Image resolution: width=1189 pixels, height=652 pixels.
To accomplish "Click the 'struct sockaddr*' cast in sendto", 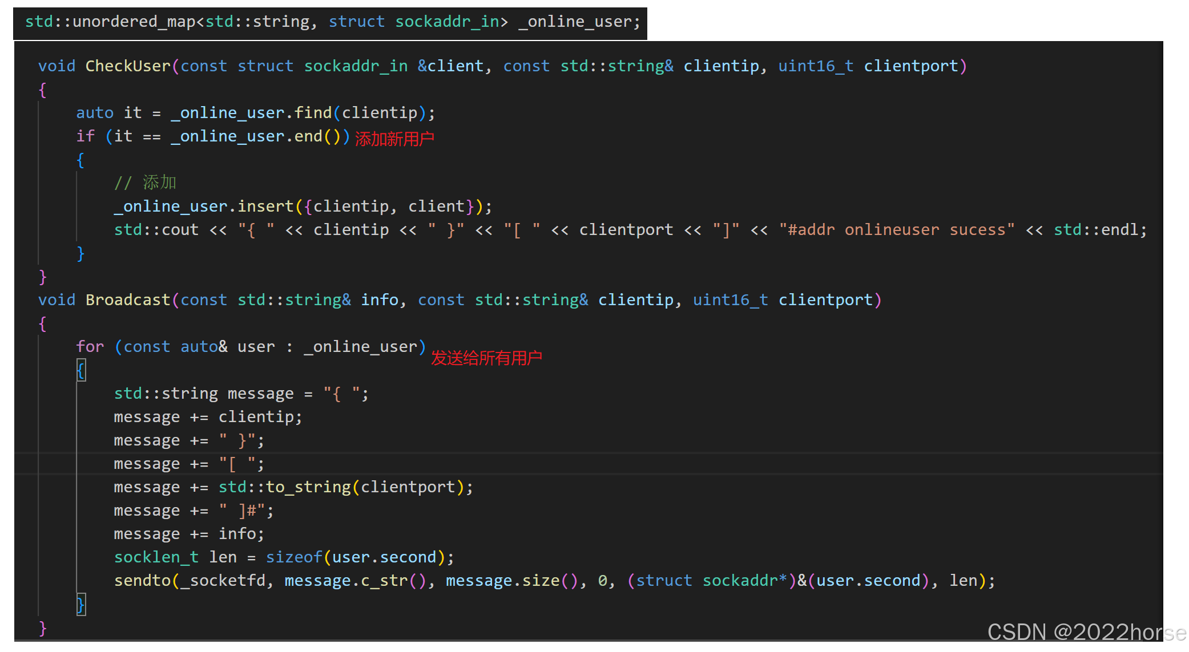I will 711,581.
